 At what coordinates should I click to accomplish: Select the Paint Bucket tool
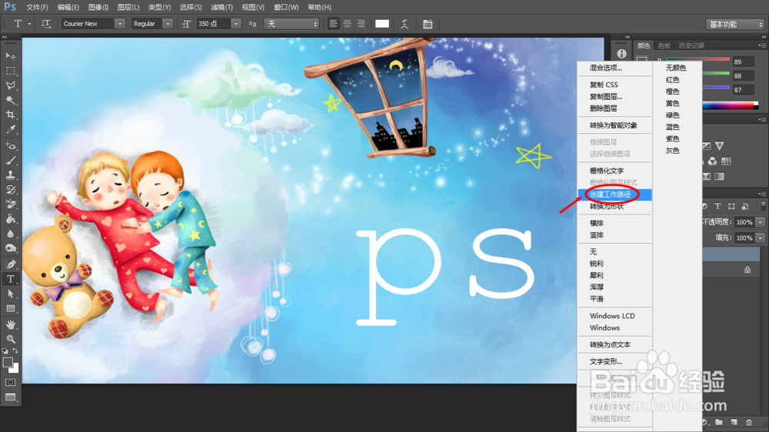(10, 219)
